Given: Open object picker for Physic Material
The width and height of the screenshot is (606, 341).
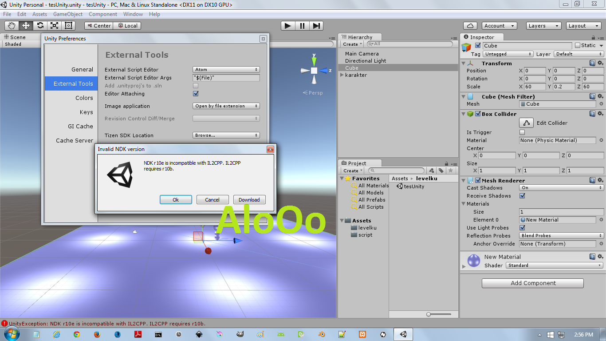Looking at the screenshot, I should tap(601, 140).
